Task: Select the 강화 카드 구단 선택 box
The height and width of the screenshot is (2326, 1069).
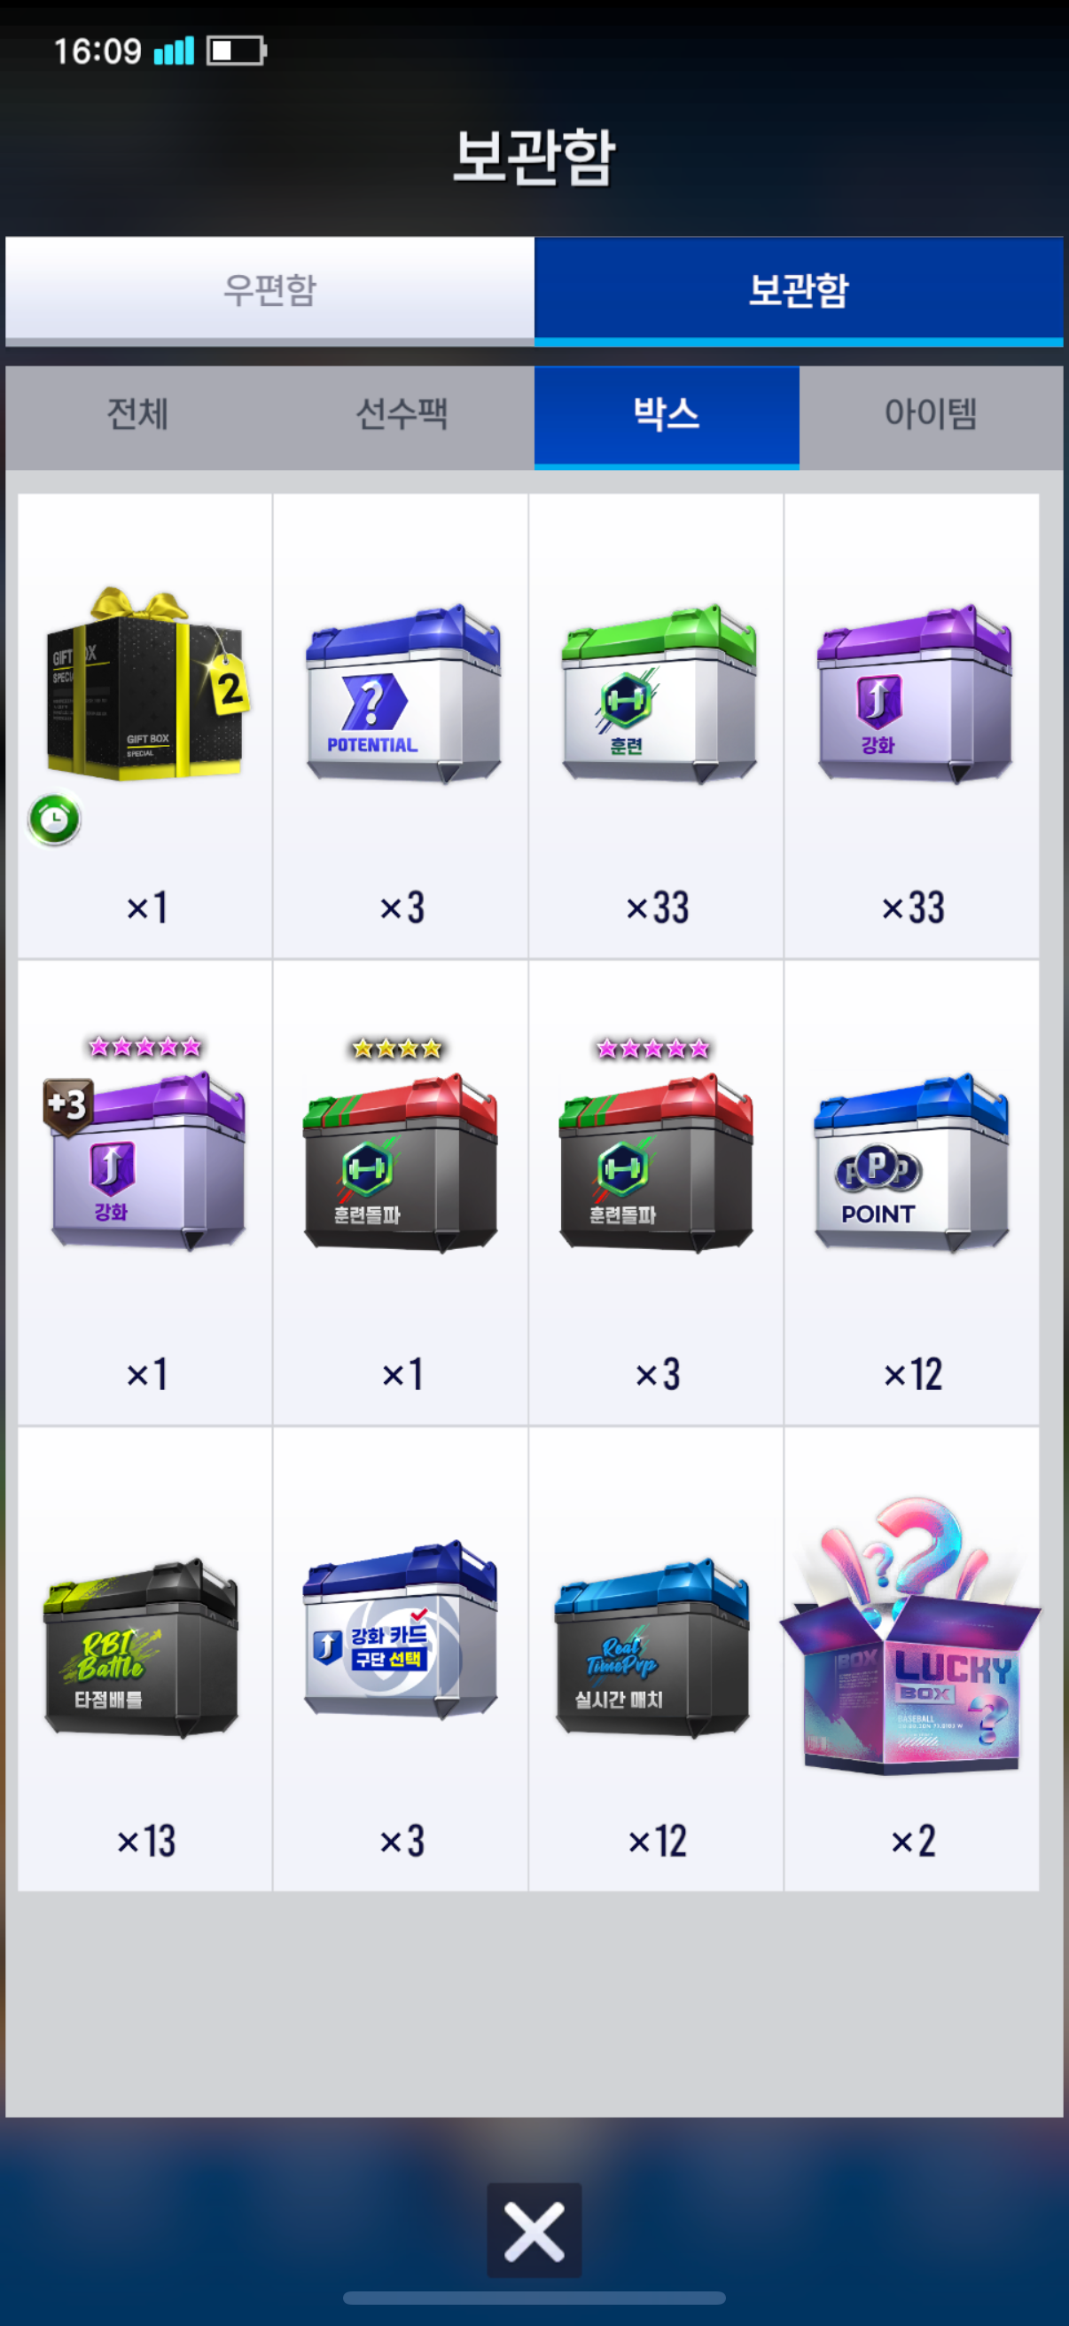Action: click(x=401, y=1660)
